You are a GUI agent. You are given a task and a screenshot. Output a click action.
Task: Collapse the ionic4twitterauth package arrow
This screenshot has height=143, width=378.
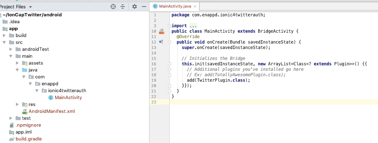[37, 91]
